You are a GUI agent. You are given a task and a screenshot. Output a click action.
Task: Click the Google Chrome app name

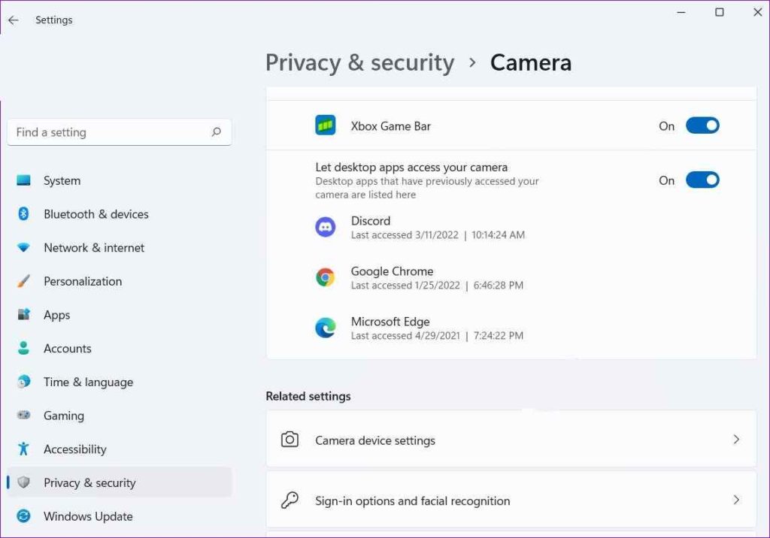[x=392, y=271]
